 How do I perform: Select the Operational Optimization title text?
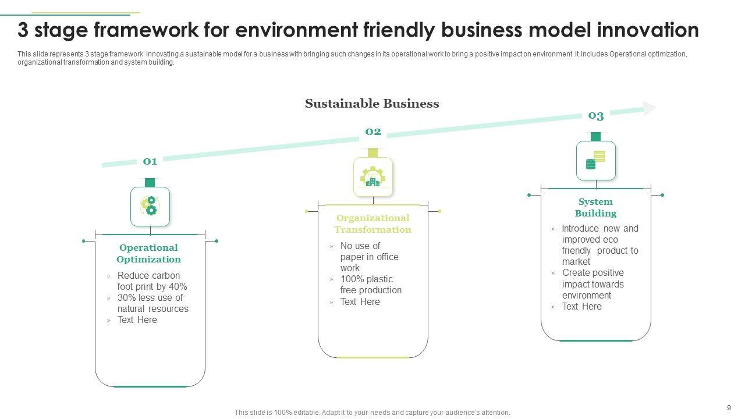click(x=148, y=254)
